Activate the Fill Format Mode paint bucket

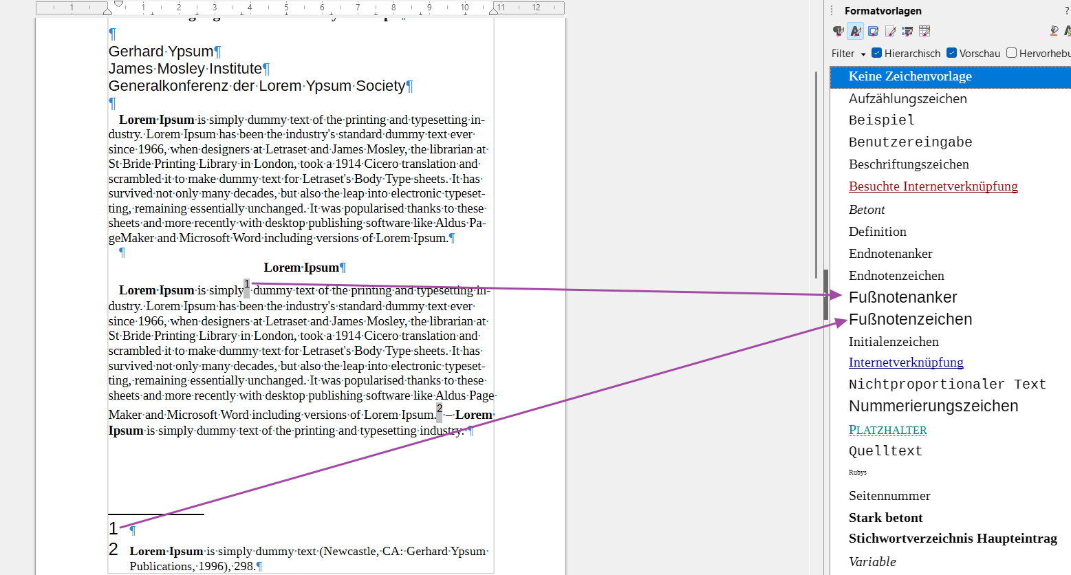pos(1053,31)
